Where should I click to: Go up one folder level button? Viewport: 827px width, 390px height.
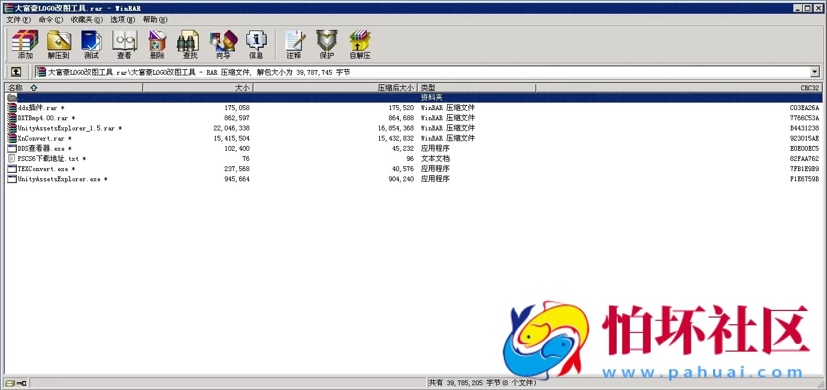click(x=16, y=72)
